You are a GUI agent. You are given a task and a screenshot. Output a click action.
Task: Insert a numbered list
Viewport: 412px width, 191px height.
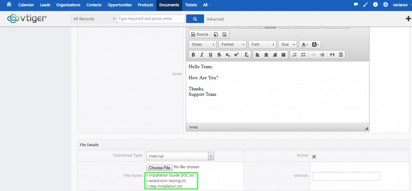[x=295, y=55]
